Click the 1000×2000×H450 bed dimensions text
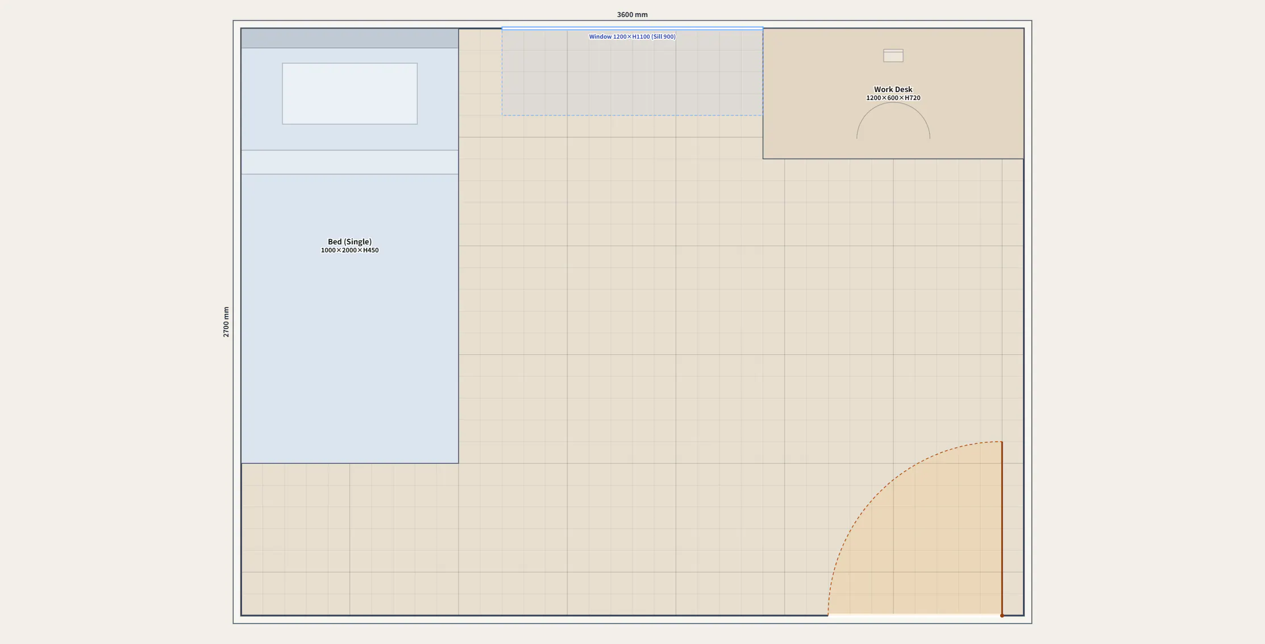This screenshot has height=644, width=1265. click(349, 250)
